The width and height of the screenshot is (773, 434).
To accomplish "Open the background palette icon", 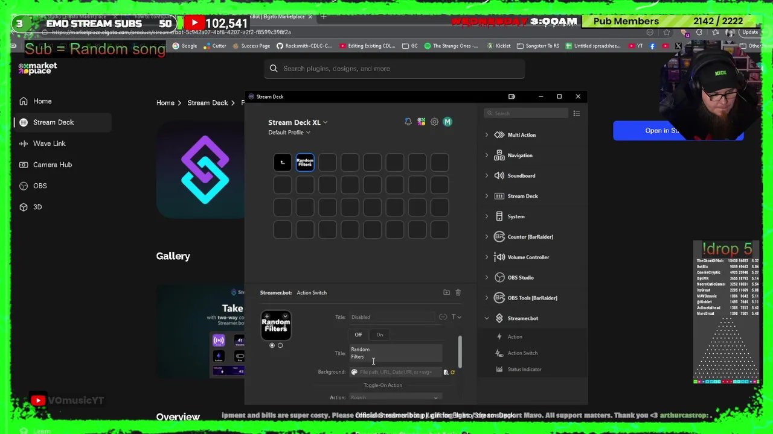I will coord(354,372).
